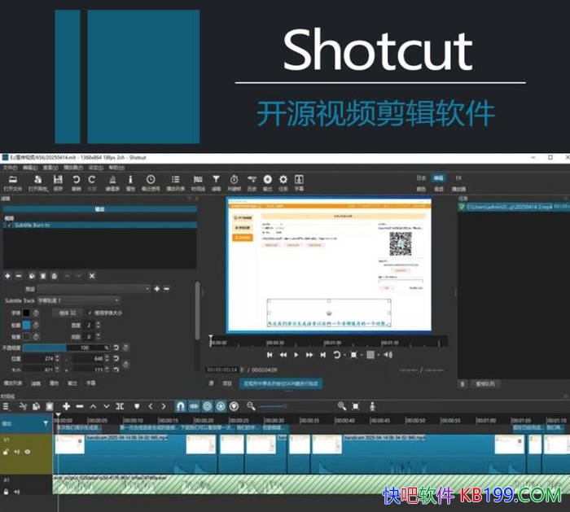Open the File menu
570x512 pixels.
pos(10,168)
